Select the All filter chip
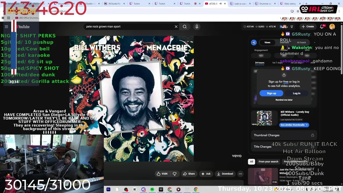 pos(251,162)
